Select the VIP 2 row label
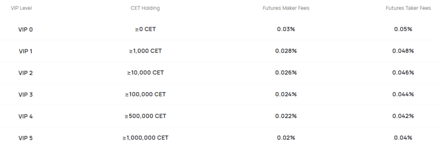The image size is (439, 153). [x=26, y=73]
